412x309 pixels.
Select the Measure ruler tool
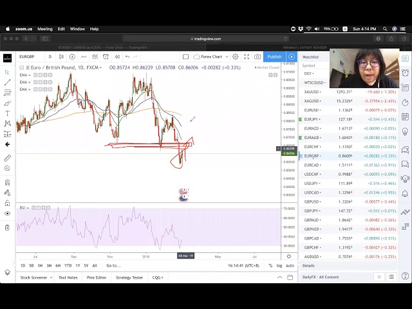[7, 158]
